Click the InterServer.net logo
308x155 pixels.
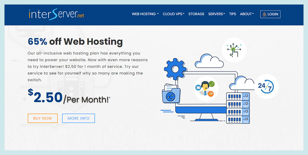coord(57,14)
